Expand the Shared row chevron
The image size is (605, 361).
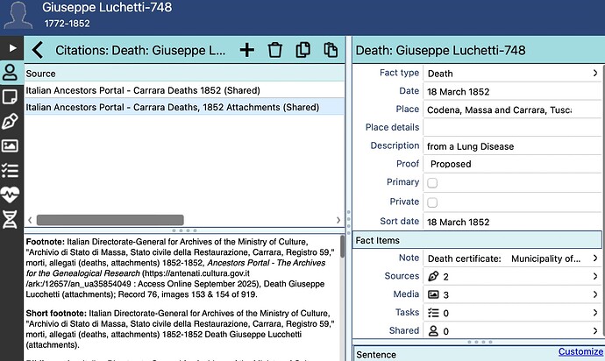(x=595, y=331)
